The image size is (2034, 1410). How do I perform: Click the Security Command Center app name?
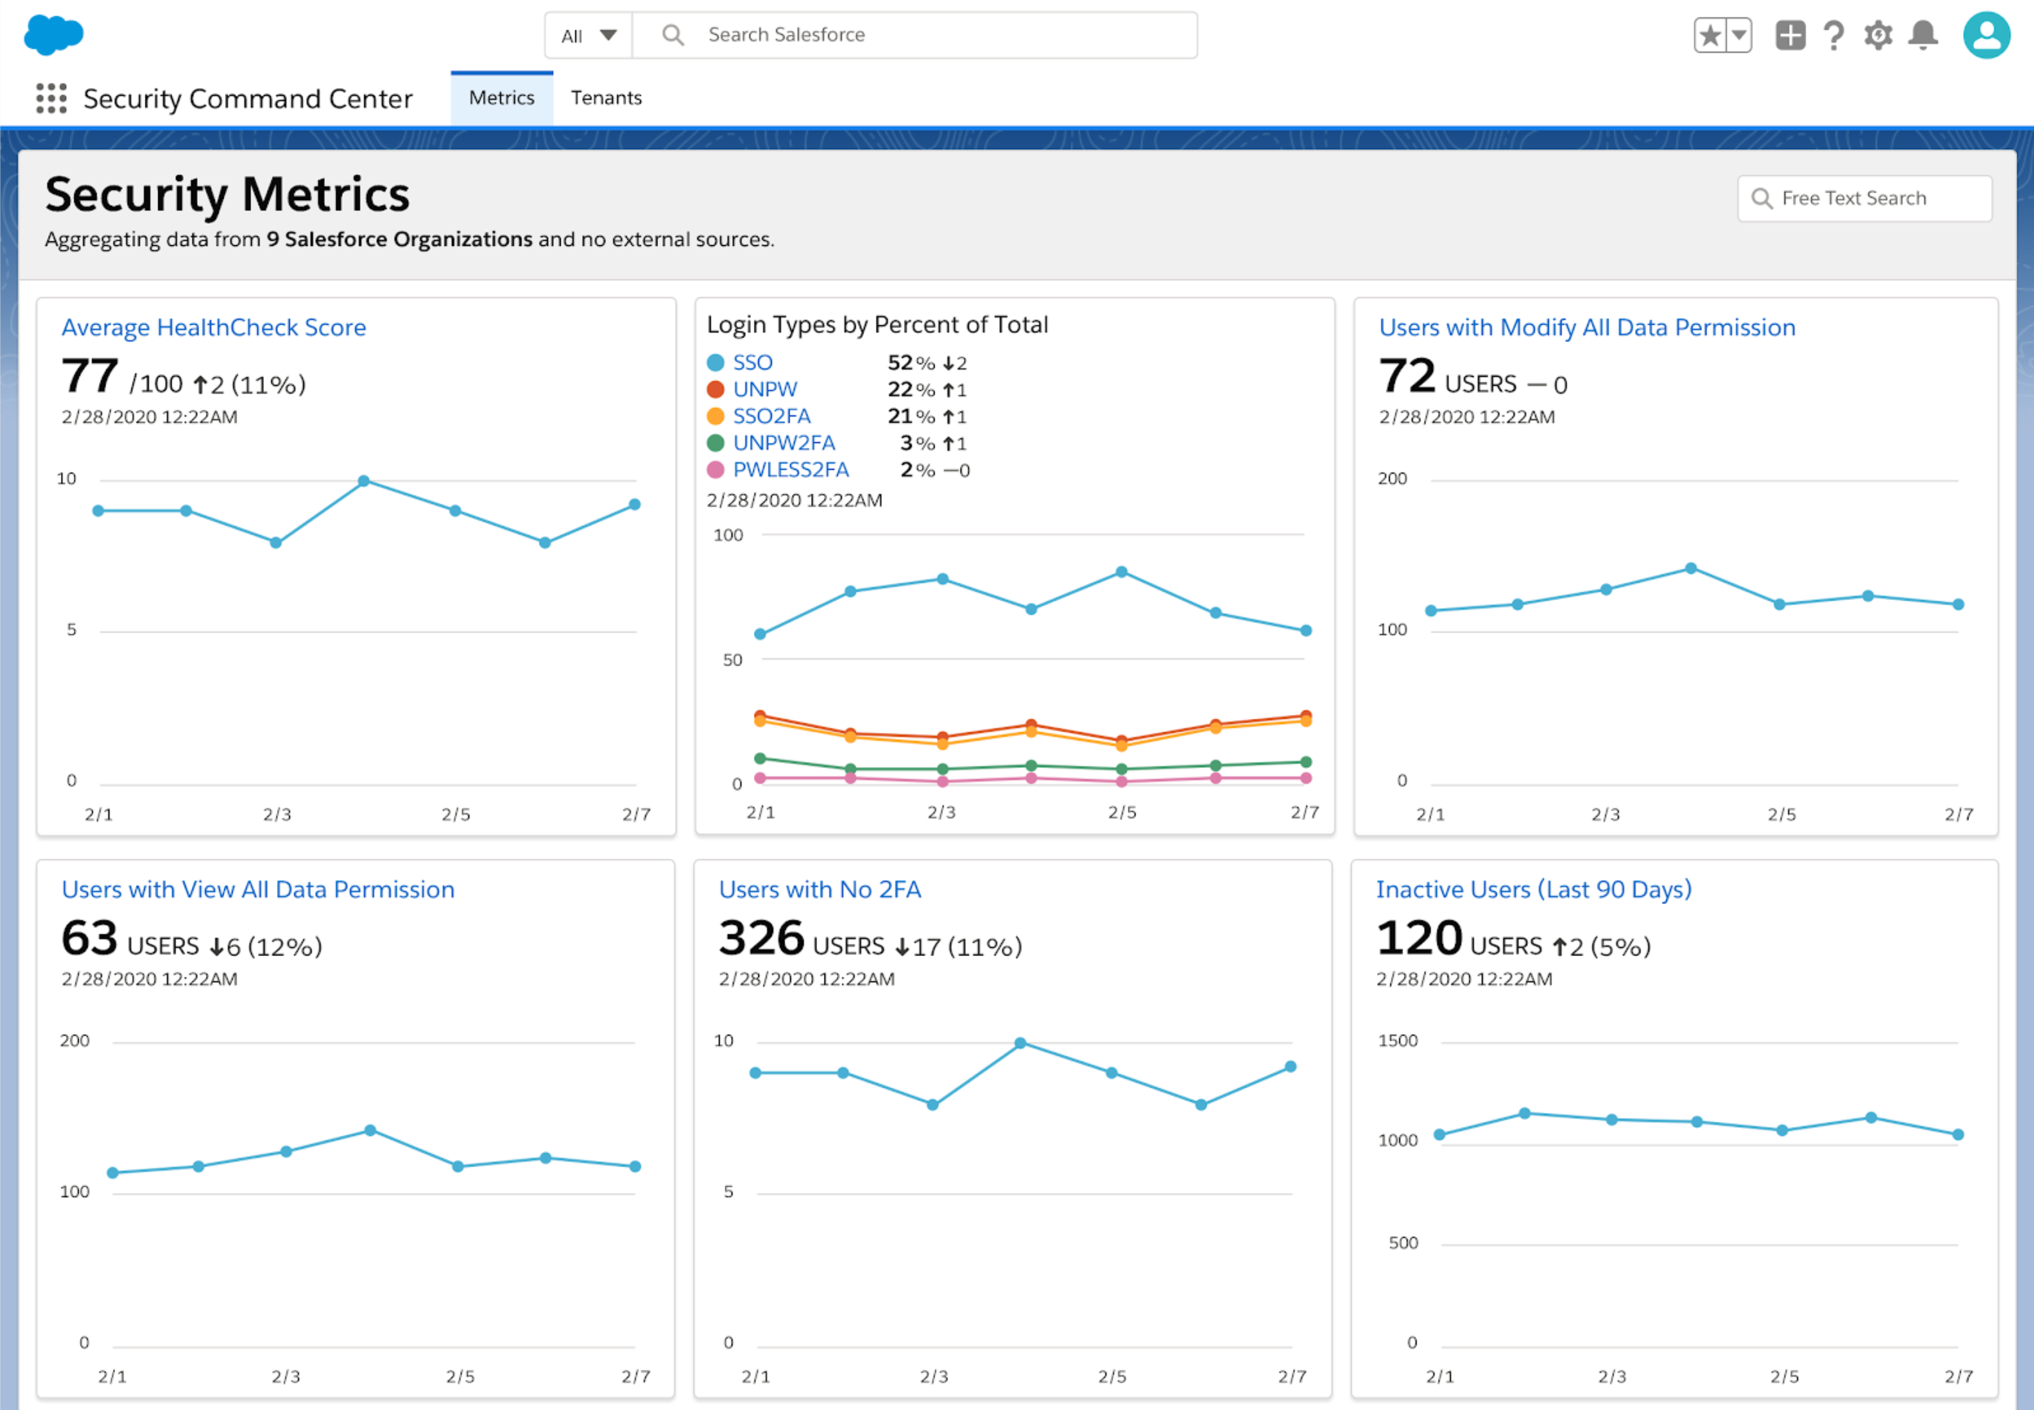pyautogui.click(x=248, y=98)
